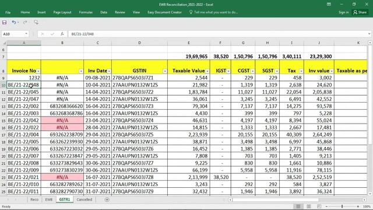Open the Review ribbon tab
This screenshot has width=373, height=210.
[120, 12]
